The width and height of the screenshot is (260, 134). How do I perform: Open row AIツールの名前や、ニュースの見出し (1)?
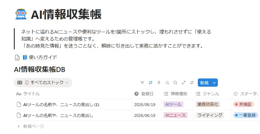[x=61, y=105]
